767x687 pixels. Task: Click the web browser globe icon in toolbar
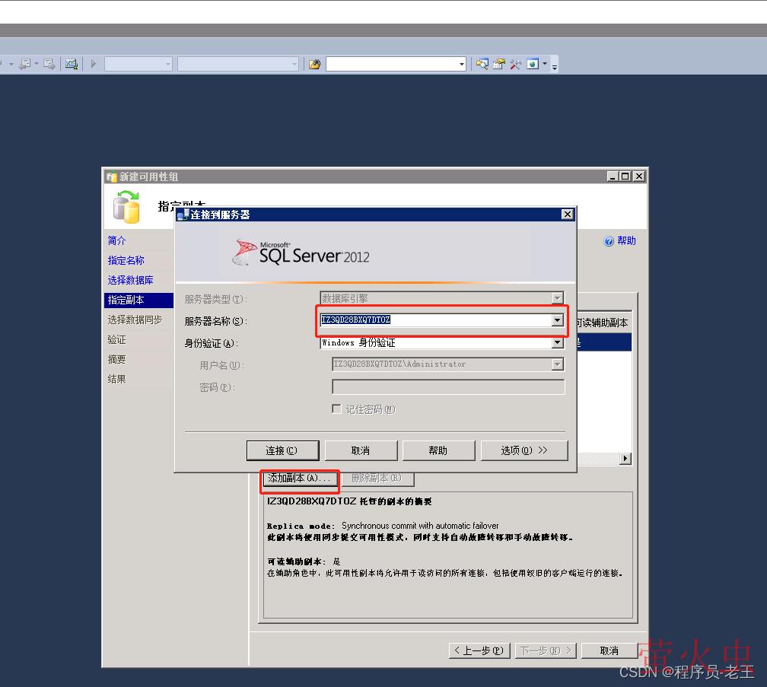pyautogui.click(x=533, y=65)
